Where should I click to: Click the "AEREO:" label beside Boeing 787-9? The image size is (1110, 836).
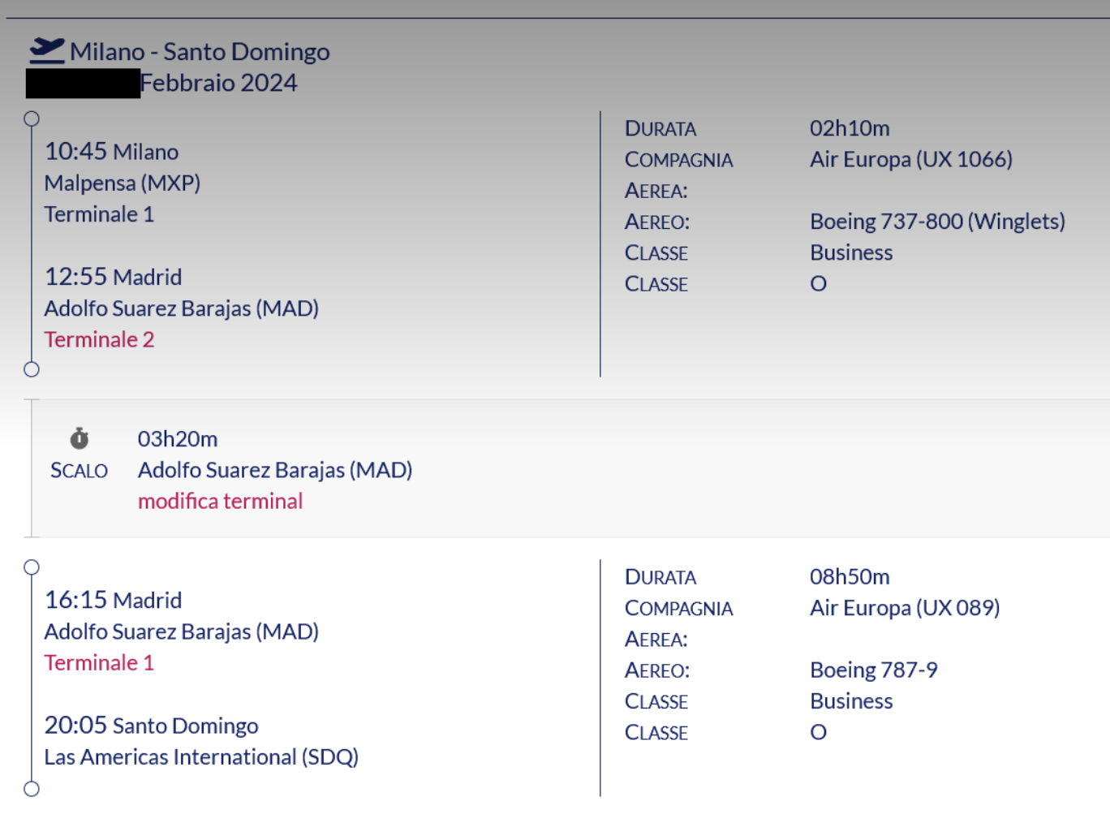[x=657, y=670]
